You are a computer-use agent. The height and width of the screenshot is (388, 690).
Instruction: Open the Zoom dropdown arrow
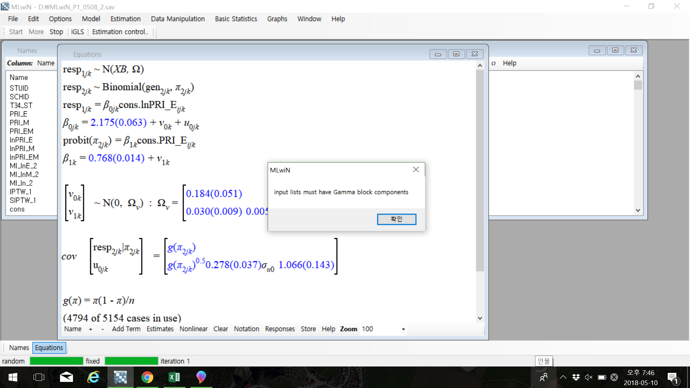coord(403,329)
